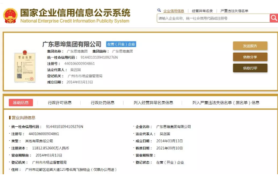
Task: Click the 信息打印 button
Action: tap(250, 68)
